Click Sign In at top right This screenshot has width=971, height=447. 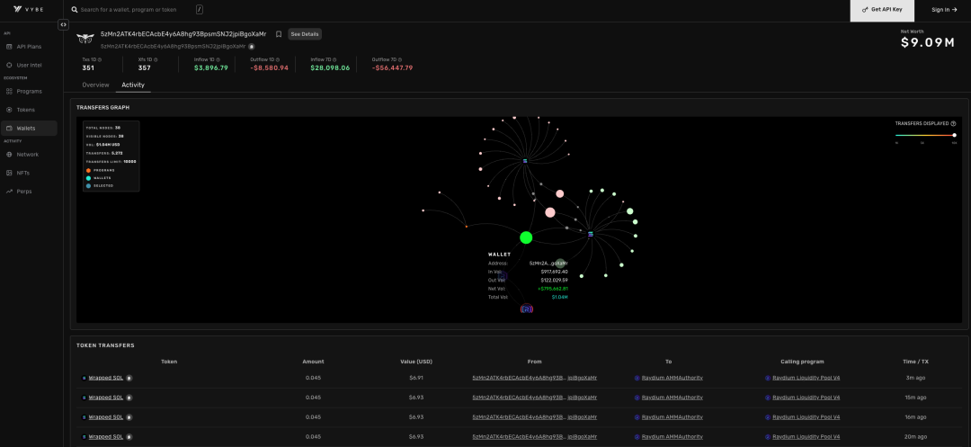(944, 9)
